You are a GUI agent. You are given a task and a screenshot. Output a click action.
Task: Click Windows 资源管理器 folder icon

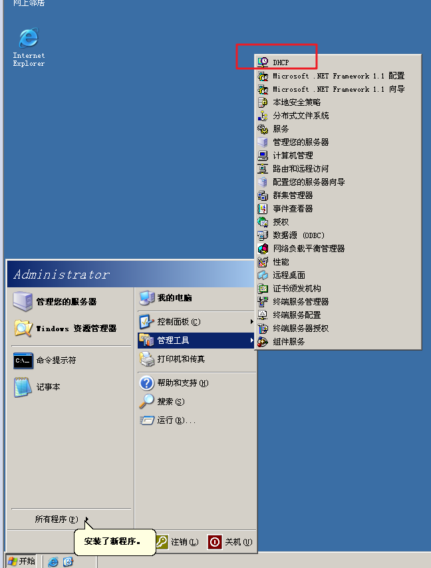[23, 328]
